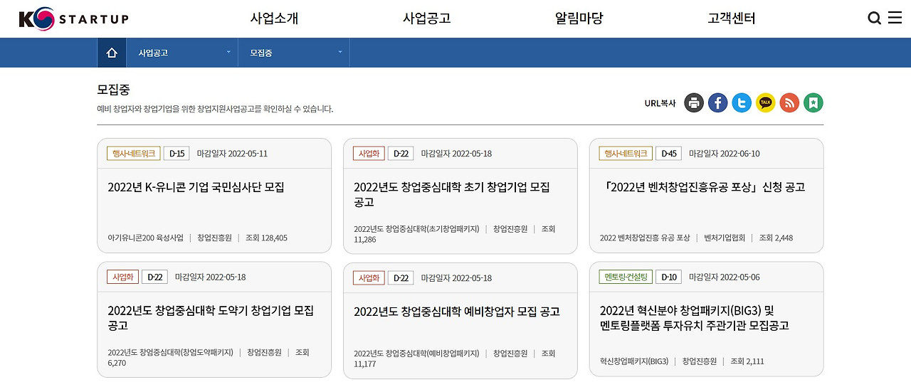
Task: Open the 사업공고 top menu
Action: tap(426, 18)
